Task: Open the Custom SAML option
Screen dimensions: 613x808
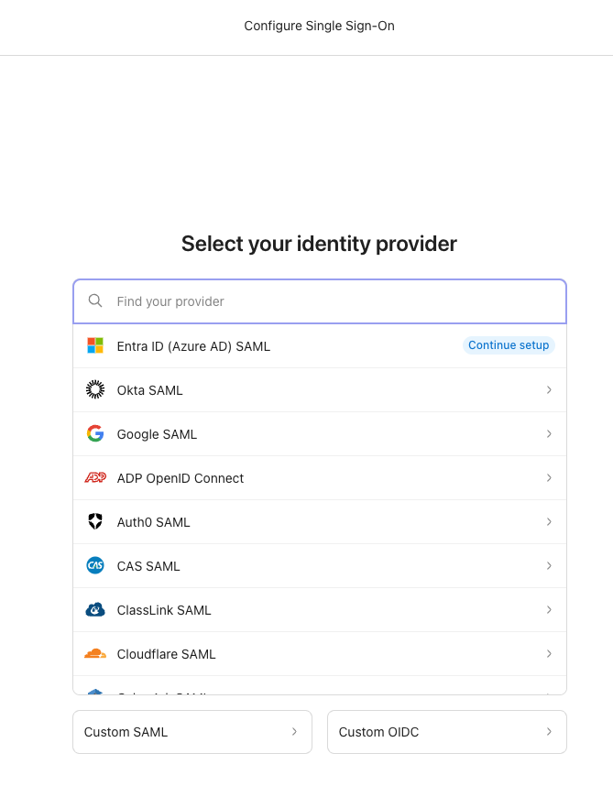Action: [x=192, y=732]
